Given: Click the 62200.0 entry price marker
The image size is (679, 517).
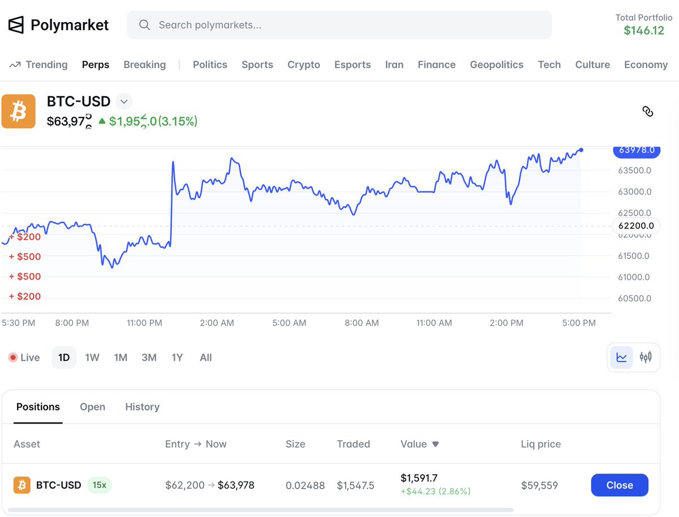Looking at the screenshot, I should click(636, 226).
